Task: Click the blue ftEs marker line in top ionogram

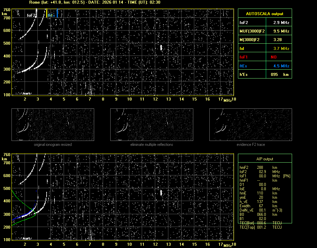Action: (57, 13)
